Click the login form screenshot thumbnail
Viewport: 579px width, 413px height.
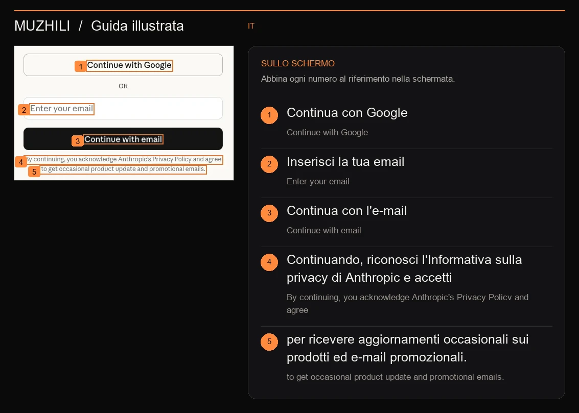point(124,113)
